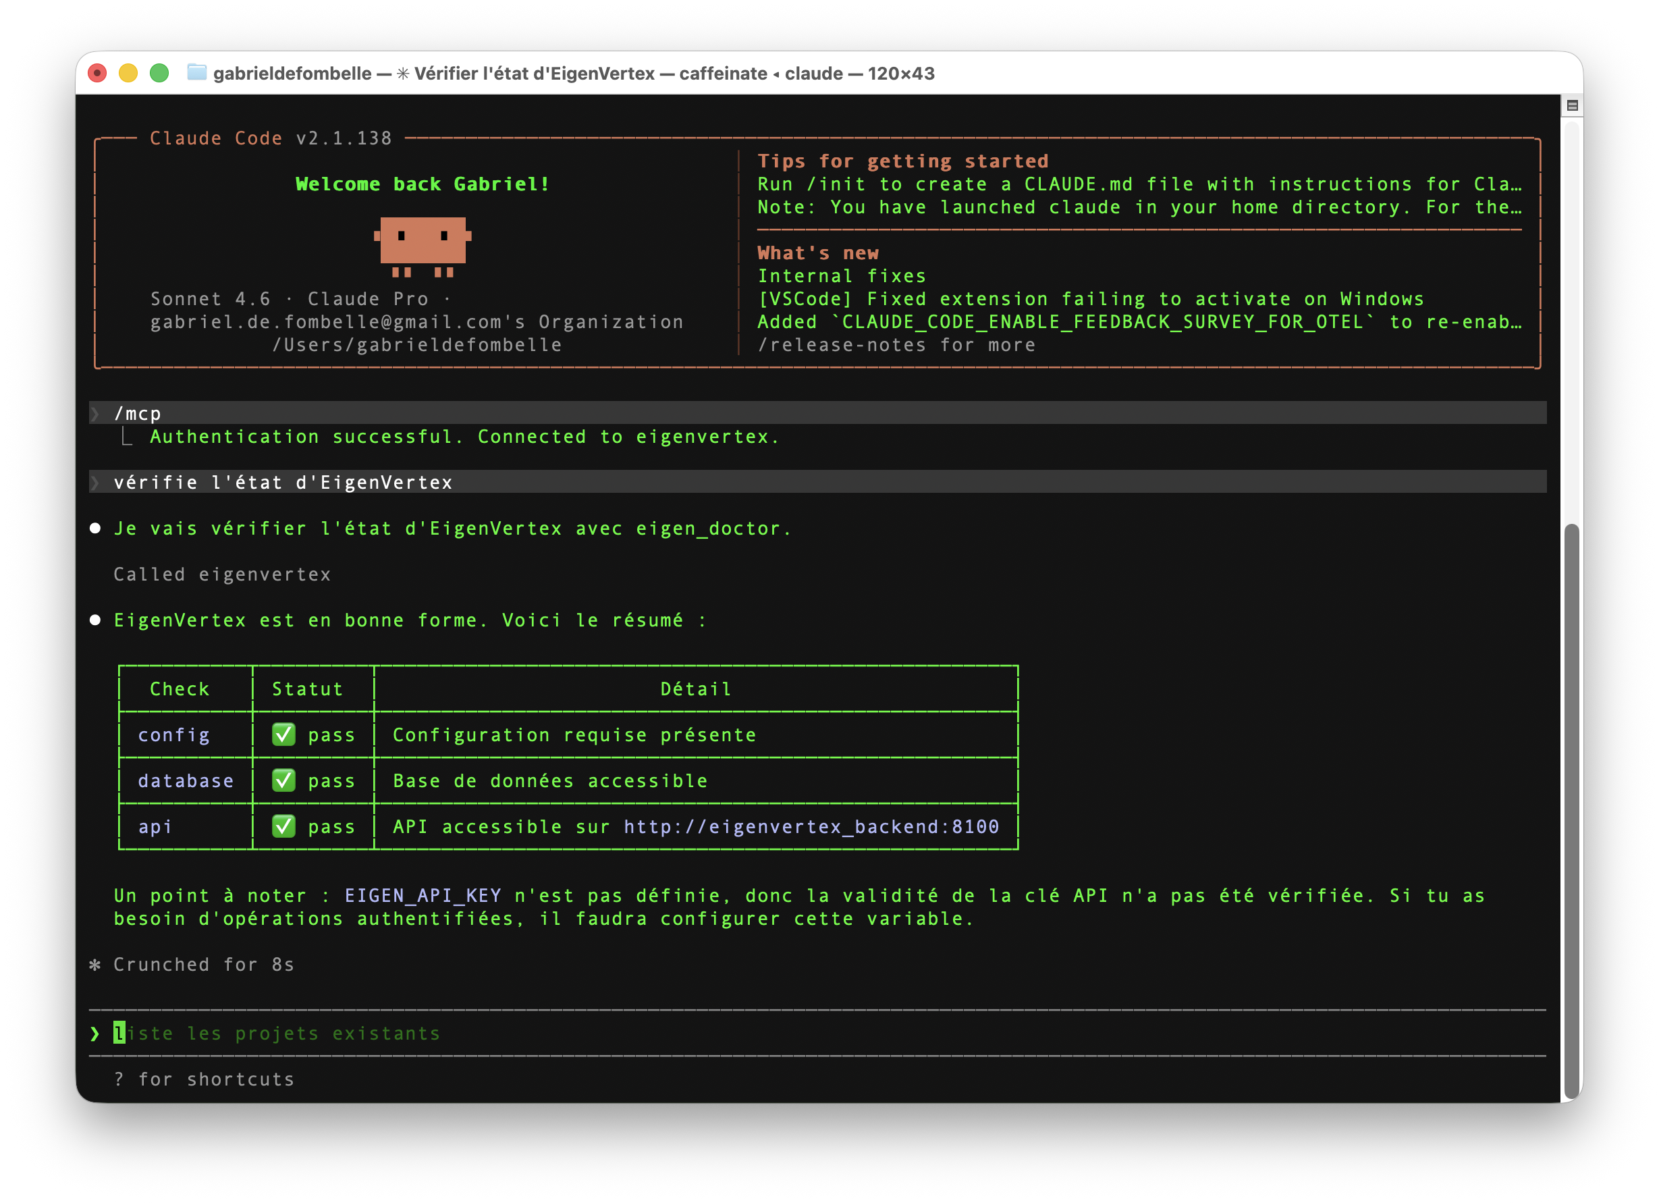Click the 'Internal fixes' release note

click(842, 276)
